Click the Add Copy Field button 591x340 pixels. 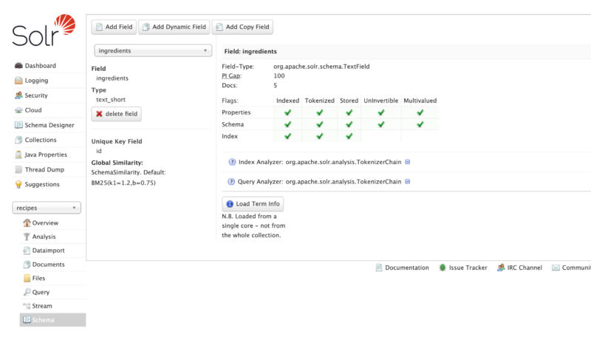(242, 27)
